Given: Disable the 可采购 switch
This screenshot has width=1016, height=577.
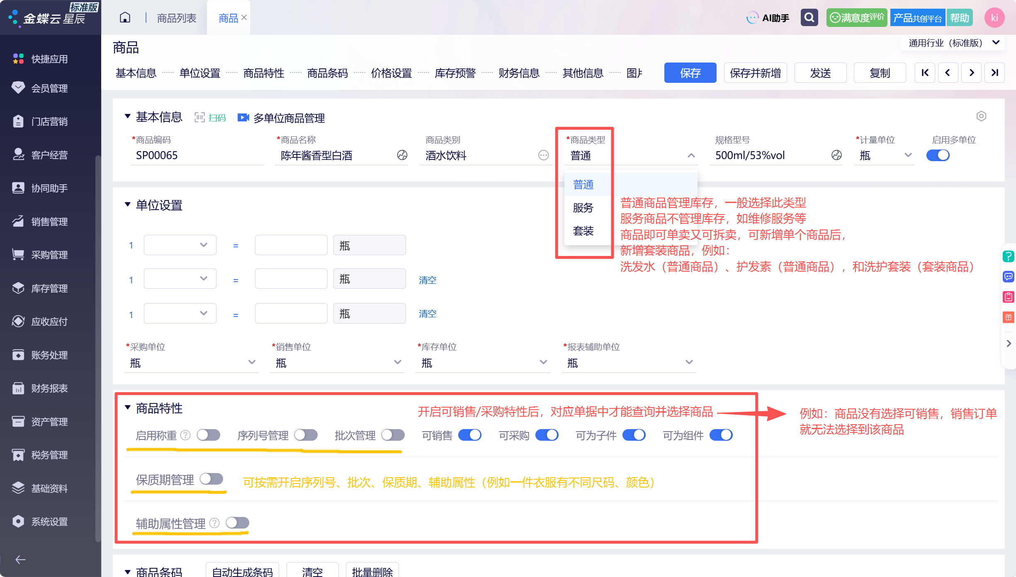Looking at the screenshot, I should (547, 435).
